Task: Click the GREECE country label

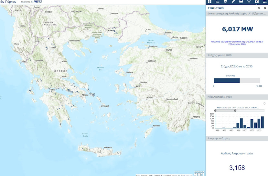Action: point(61,71)
